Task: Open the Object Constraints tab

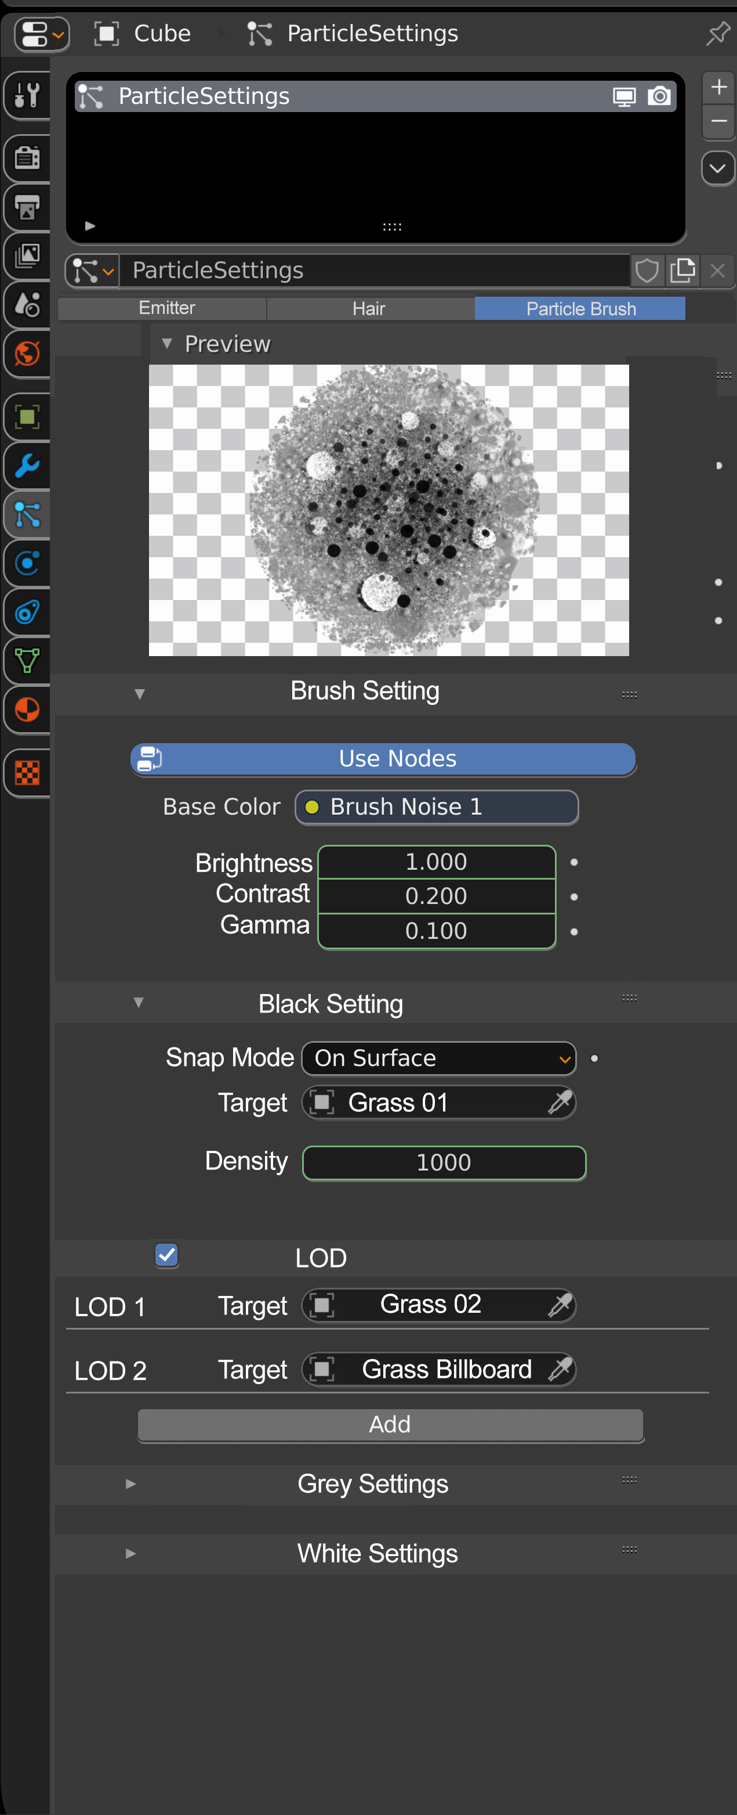Action: 27,613
